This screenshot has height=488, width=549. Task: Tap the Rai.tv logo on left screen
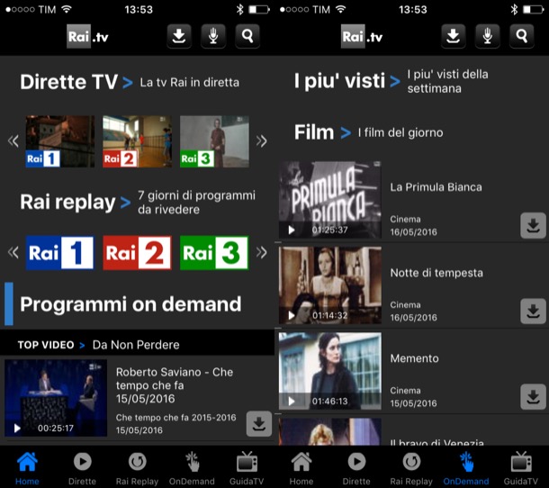87,36
